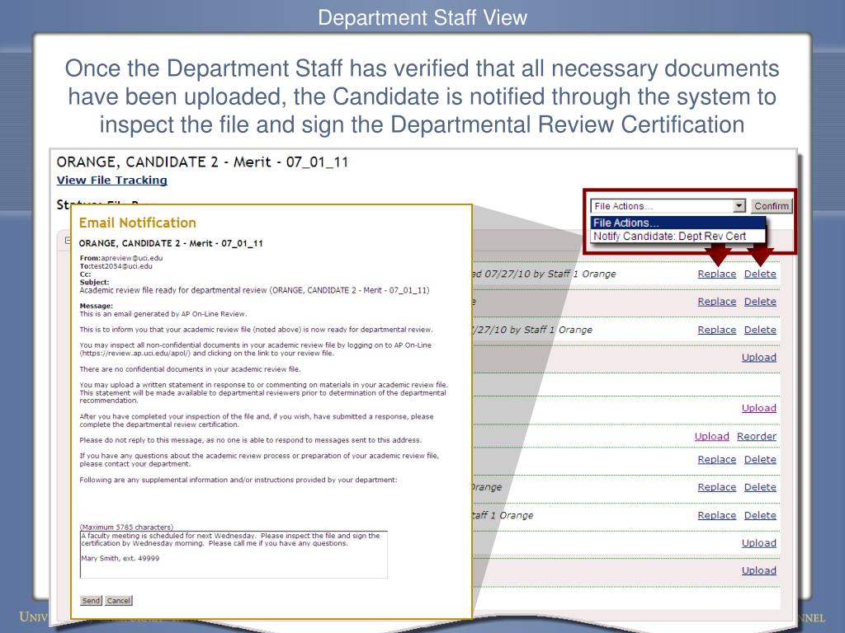Click the Reorder link
845x633 pixels.
[x=757, y=437]
